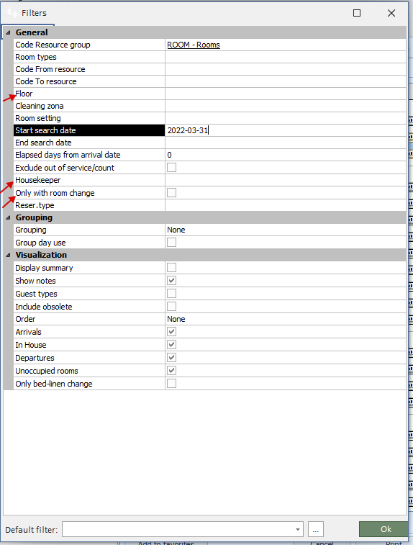Toggle the Display summary checkbox
413x545 pixels.
171,268
